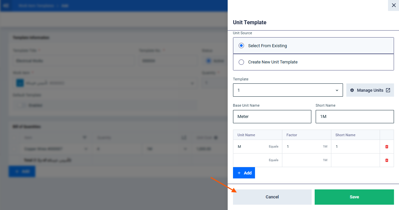The height and width of the screenshot is (210, 399).
Task: Click the Cancel button
Action: point(272,197)
